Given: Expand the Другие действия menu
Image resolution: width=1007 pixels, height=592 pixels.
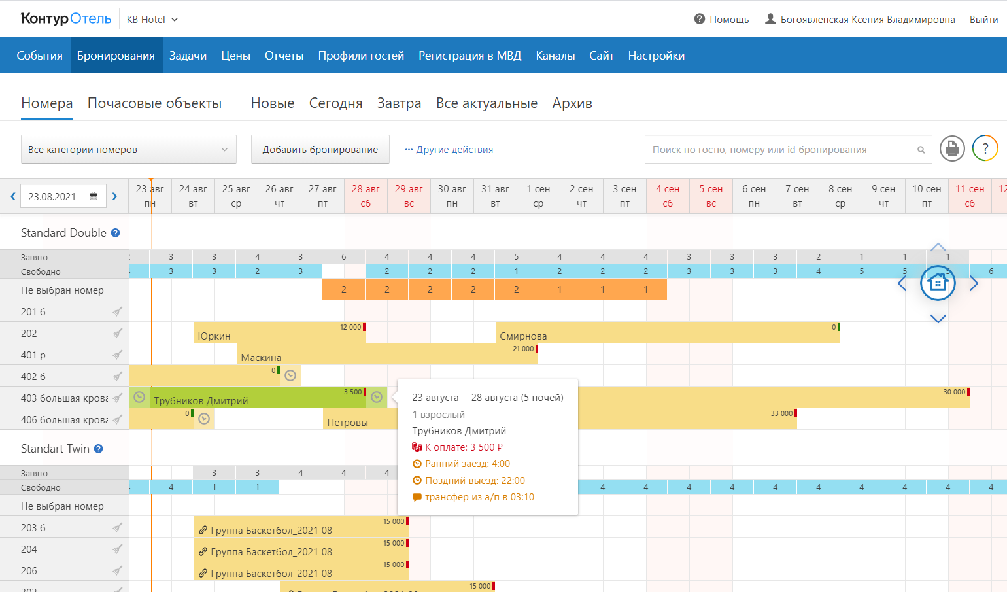Looking at the screenshot, I should [x=449, y=150].
